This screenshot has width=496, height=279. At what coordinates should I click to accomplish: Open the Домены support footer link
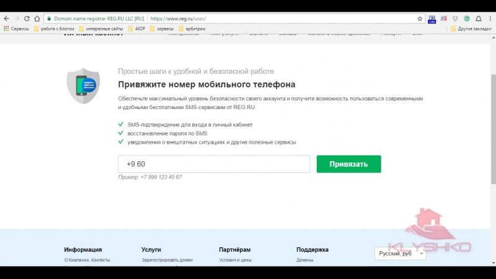pyautogui.click(x=304, y=260)
